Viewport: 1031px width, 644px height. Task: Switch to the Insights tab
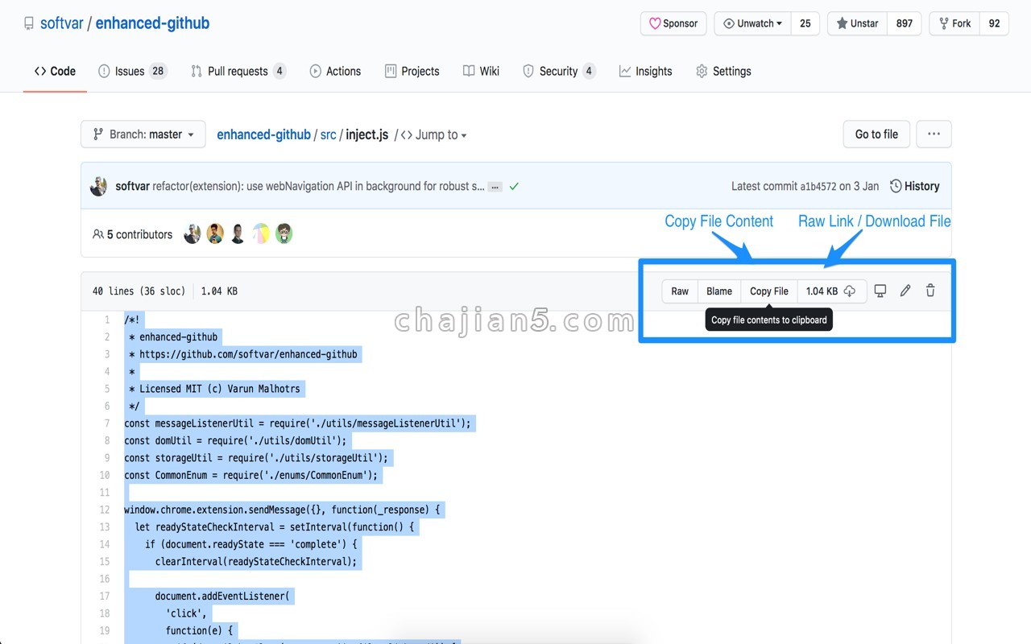(645, 71)
